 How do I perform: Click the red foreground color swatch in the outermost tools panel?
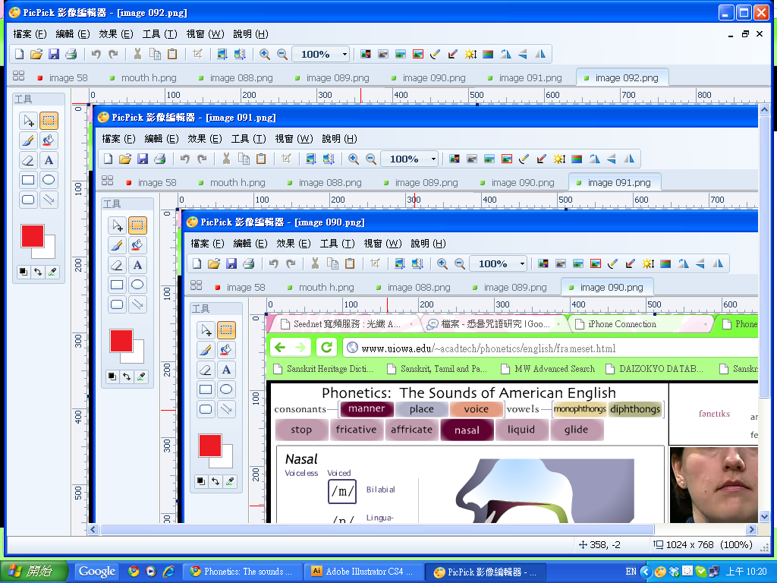[x=33, y=236]
